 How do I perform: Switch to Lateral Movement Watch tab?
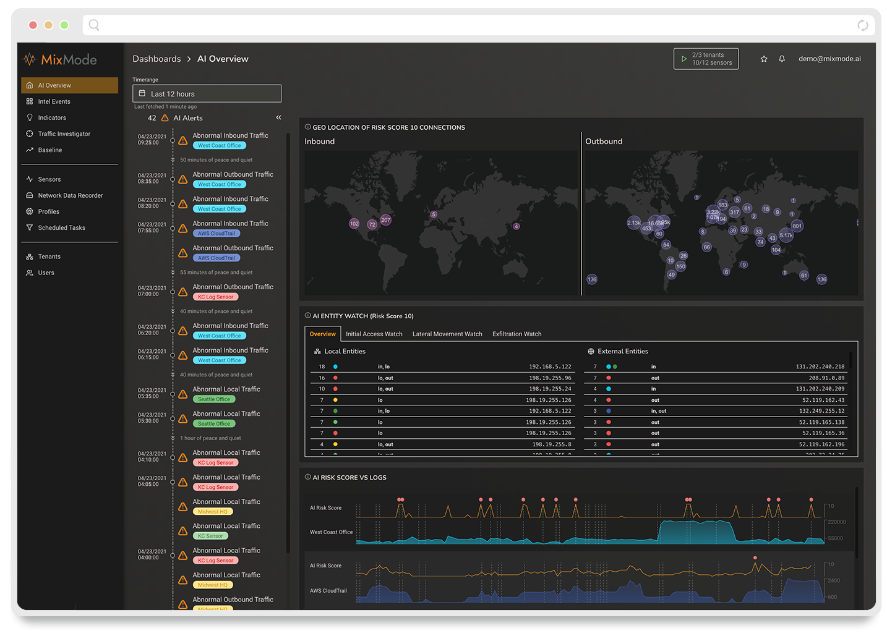point(447,334)
